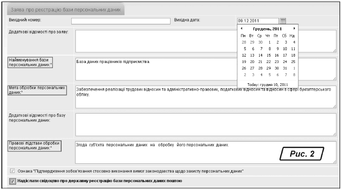Image resolution: width=342 pixels, height=190 pixels.
Task: Click the calendar icon beside the date field
Action: (x=283, y=21)
